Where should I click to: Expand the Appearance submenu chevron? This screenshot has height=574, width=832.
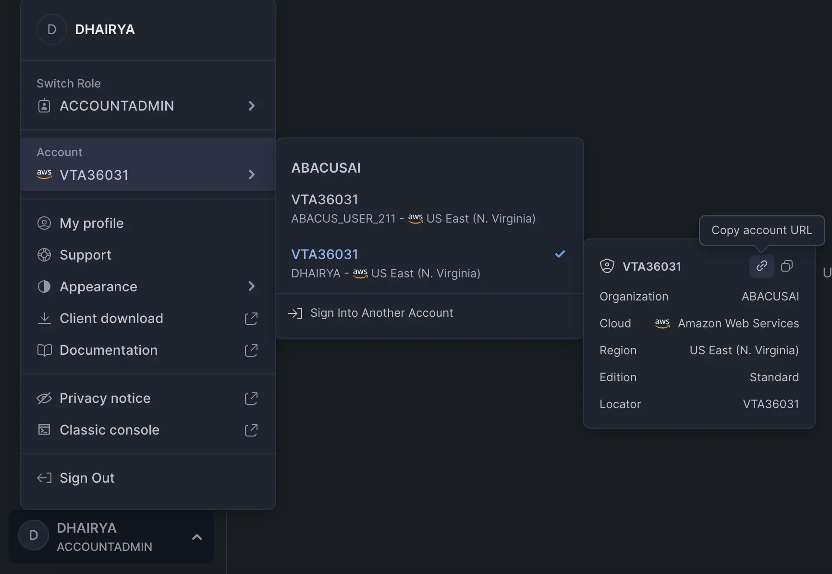tap(251, 287)
